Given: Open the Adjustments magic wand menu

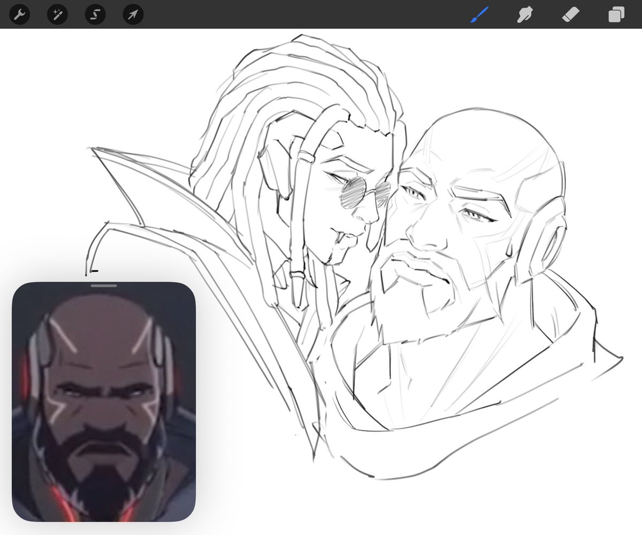Looking at the screenshot, I should pyautogui.click(x=57, y=14).
